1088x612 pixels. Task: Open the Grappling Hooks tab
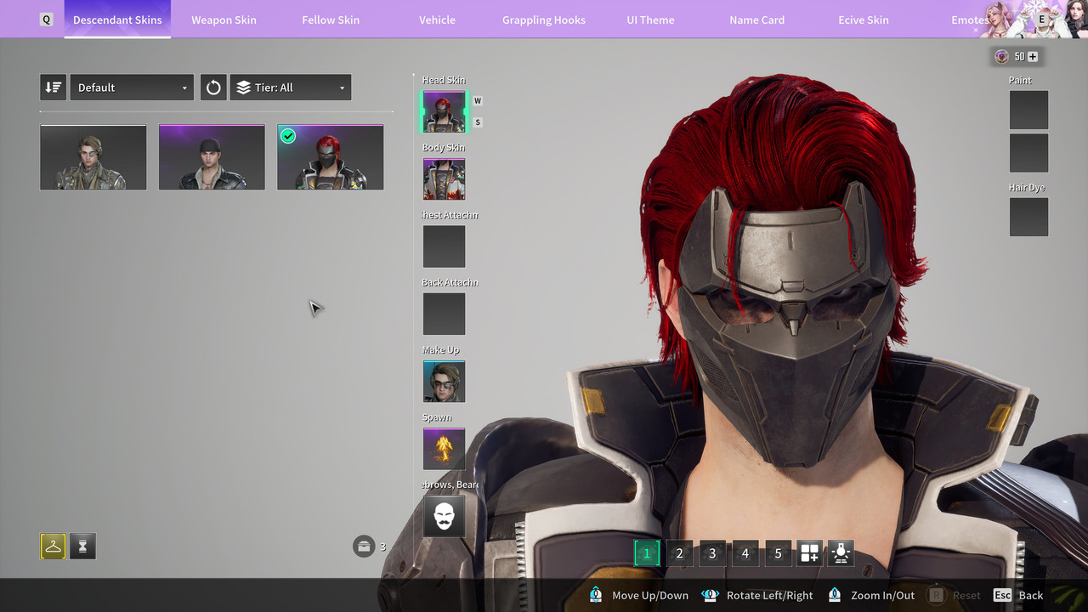point(544,20)
